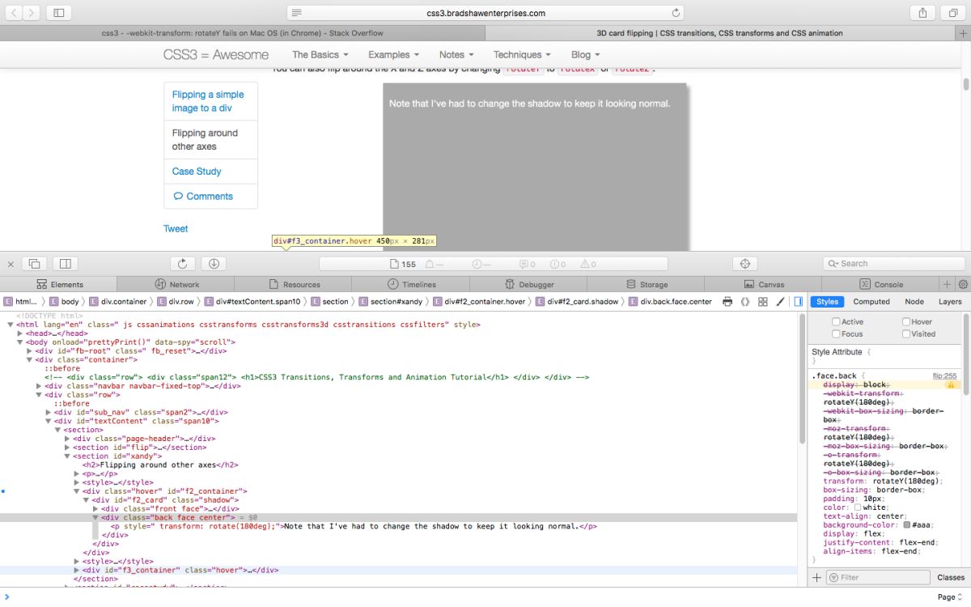
Task: Click the CSS3 = Awesome brand link
Action: (216, 54)
